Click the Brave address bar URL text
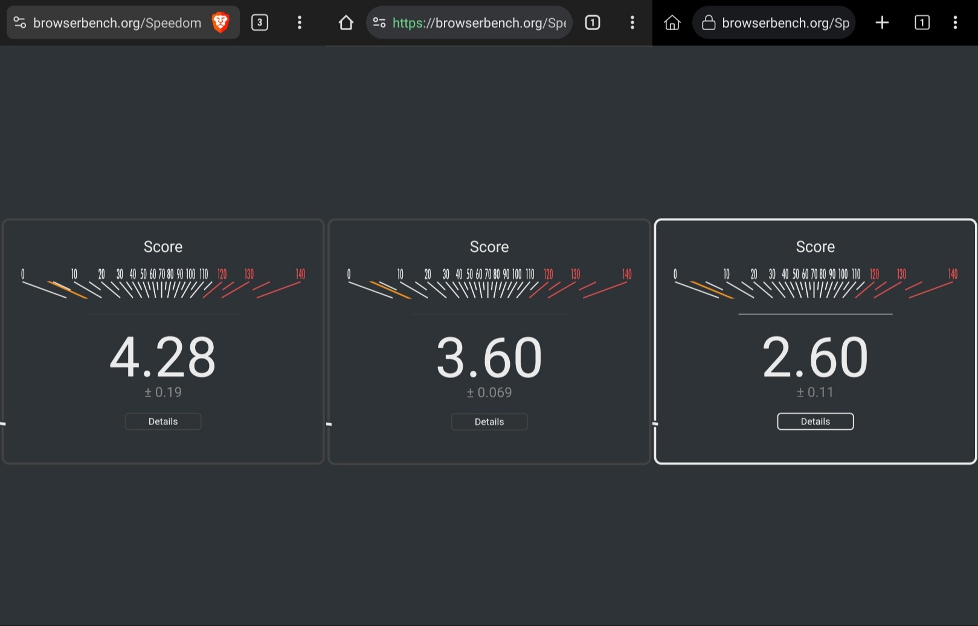The image size is (978, 626). 117,23
